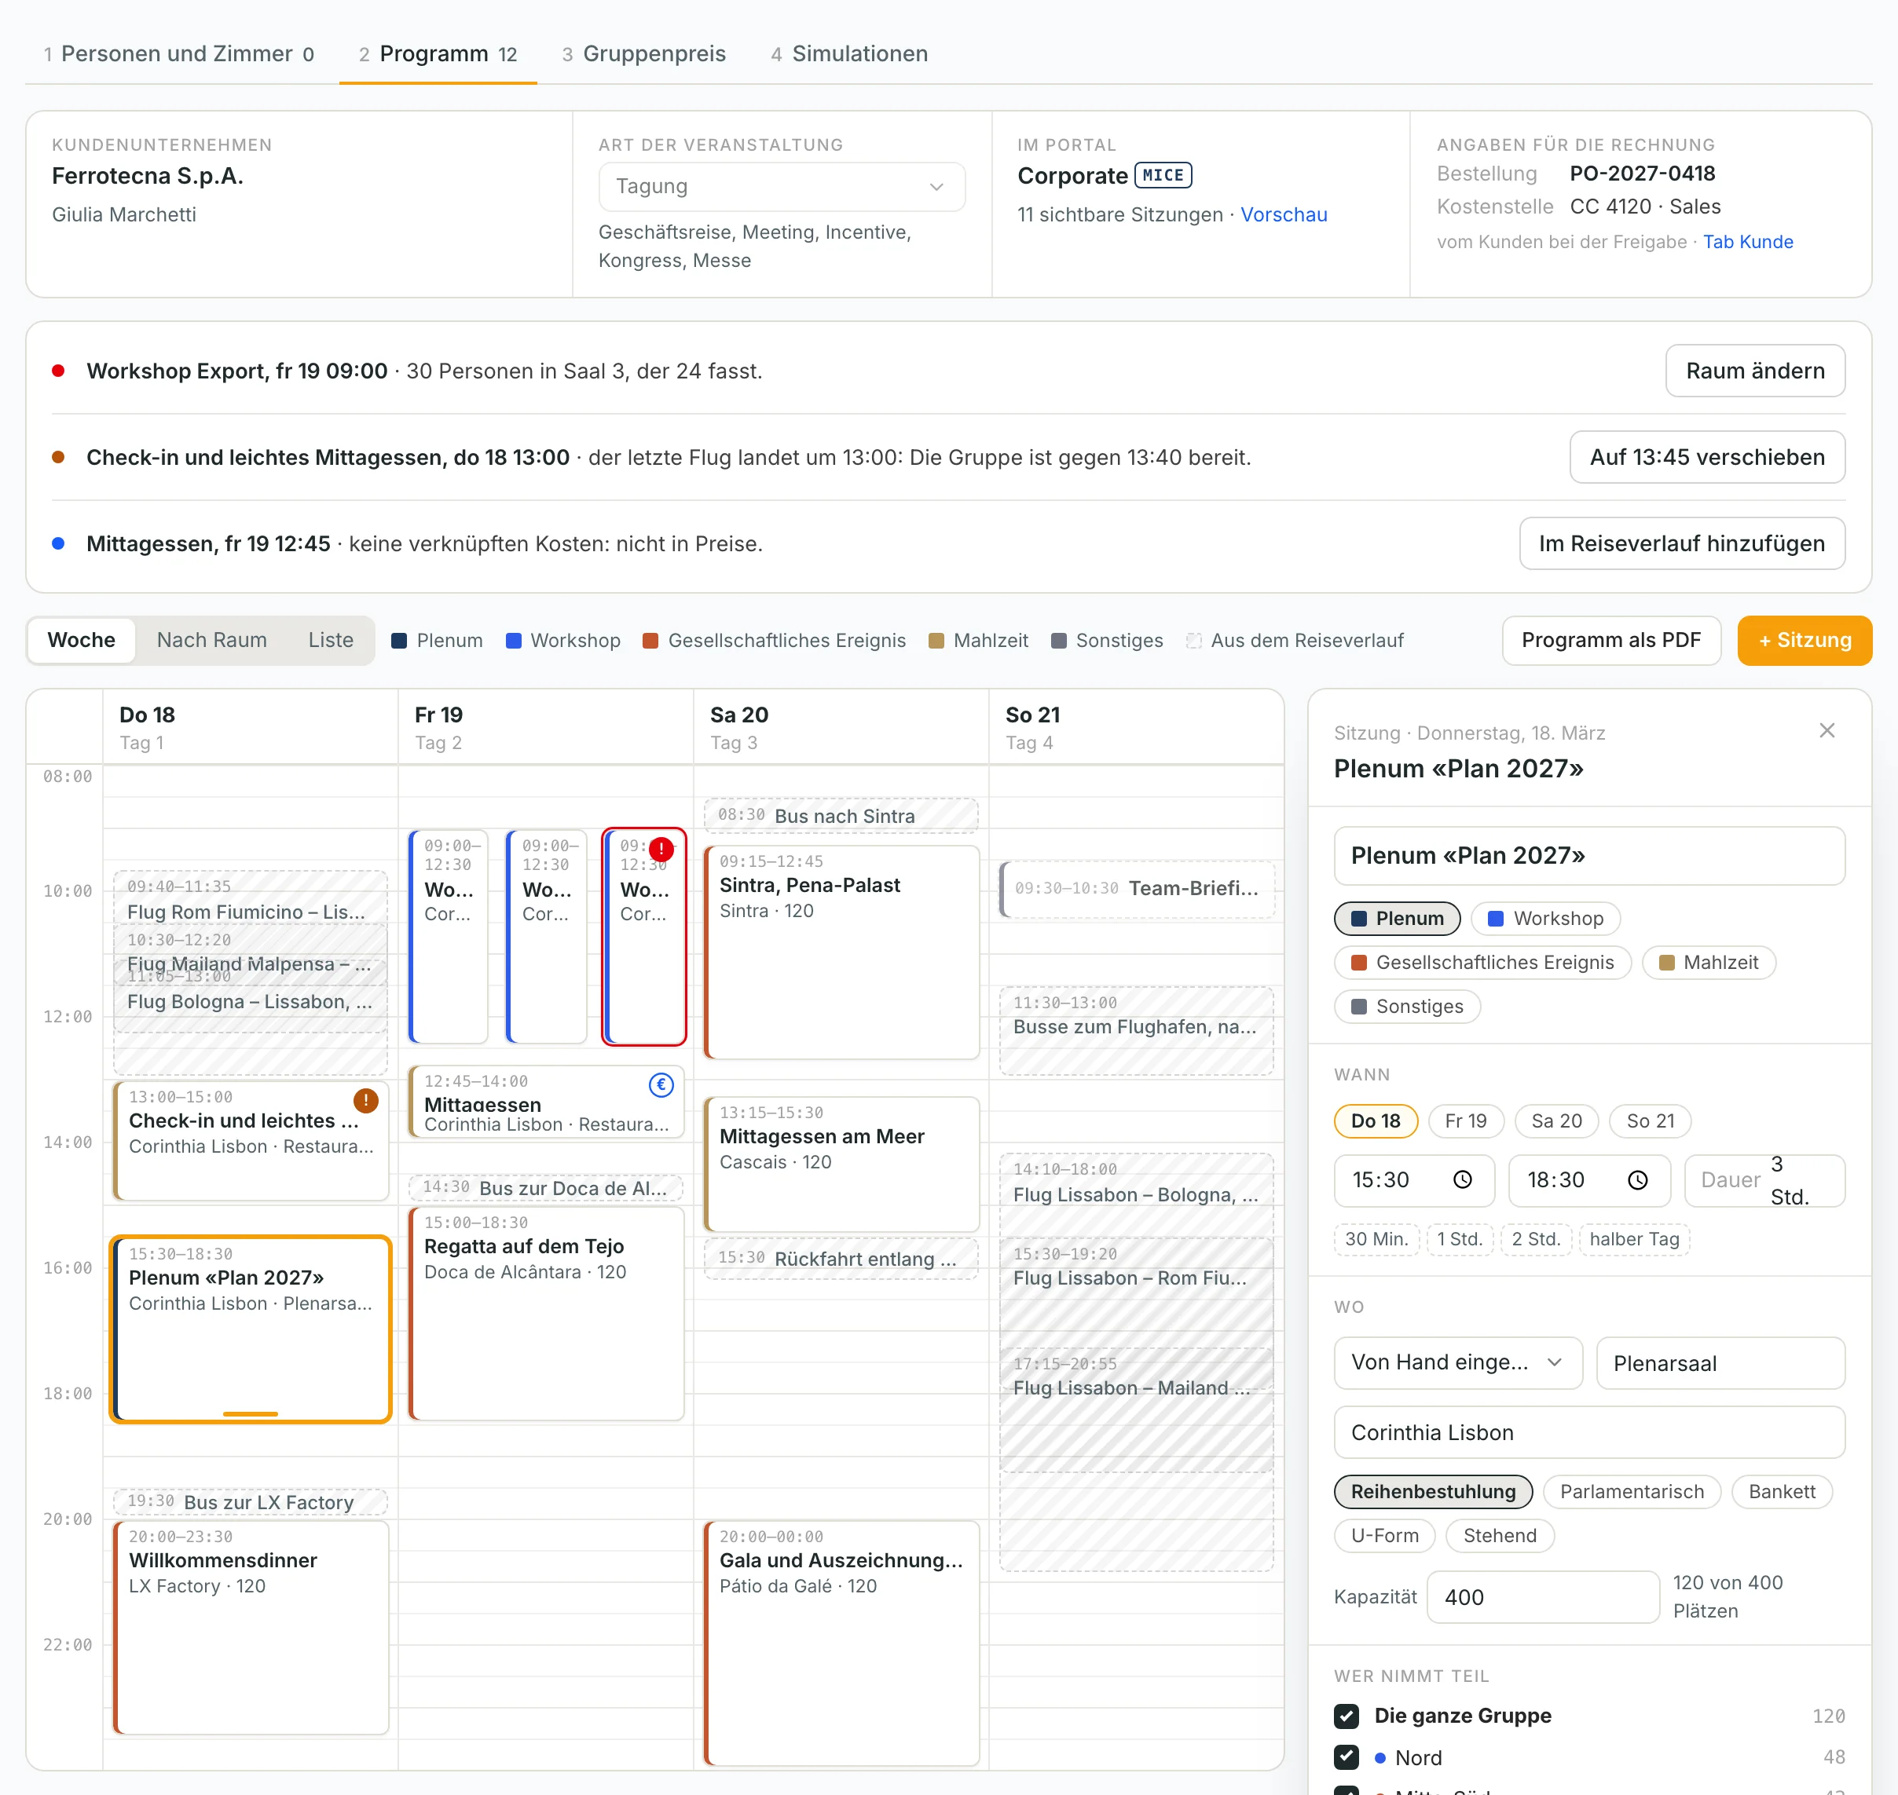Click orange warning badge on Check-in session
Image resolution: width=1898 pixels, height=1795 pixels.
(x=365, y=1100)
